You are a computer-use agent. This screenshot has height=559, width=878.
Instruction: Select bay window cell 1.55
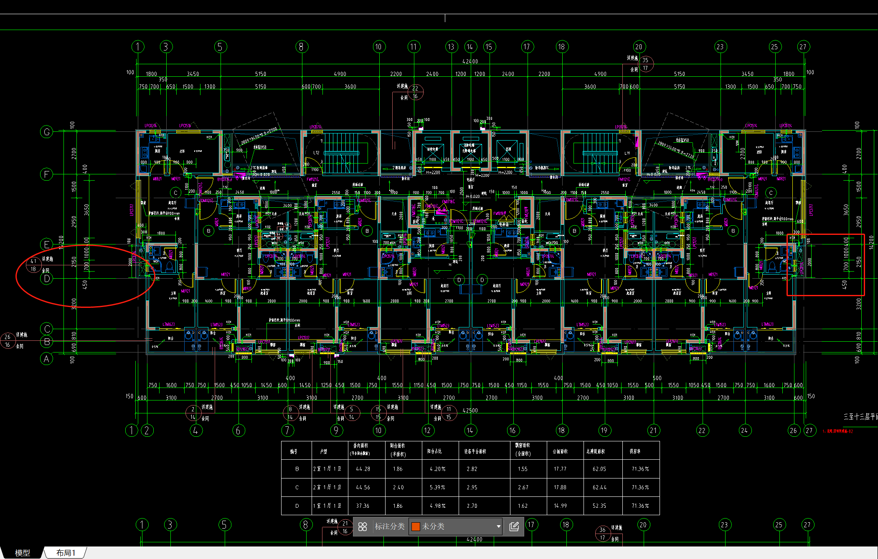click(523, 469)
